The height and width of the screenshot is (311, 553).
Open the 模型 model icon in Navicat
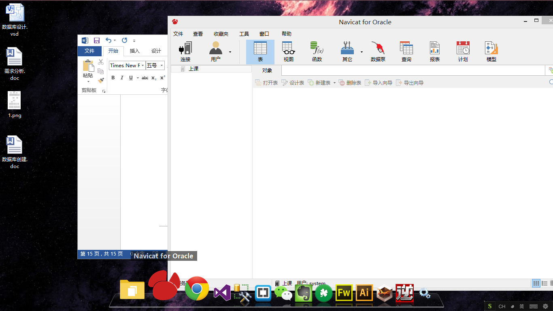[491, 51]
